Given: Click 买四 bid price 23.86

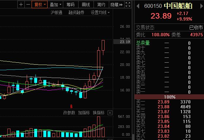Looking at the screenshot, I should tap(164, 117).
